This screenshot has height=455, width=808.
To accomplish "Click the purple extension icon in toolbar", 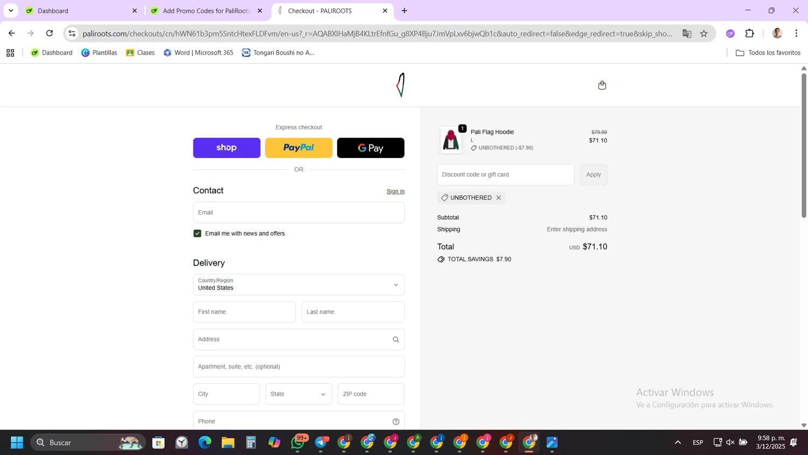I will pos(730,33).
